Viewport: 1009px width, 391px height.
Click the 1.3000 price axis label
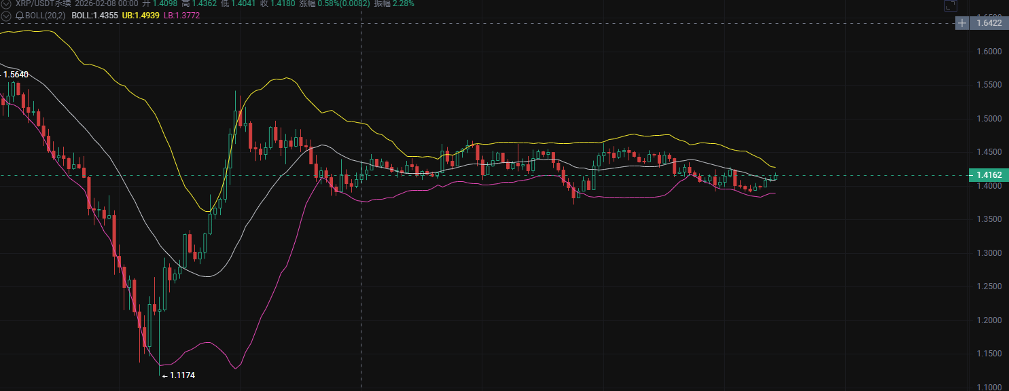coord(989,253)
